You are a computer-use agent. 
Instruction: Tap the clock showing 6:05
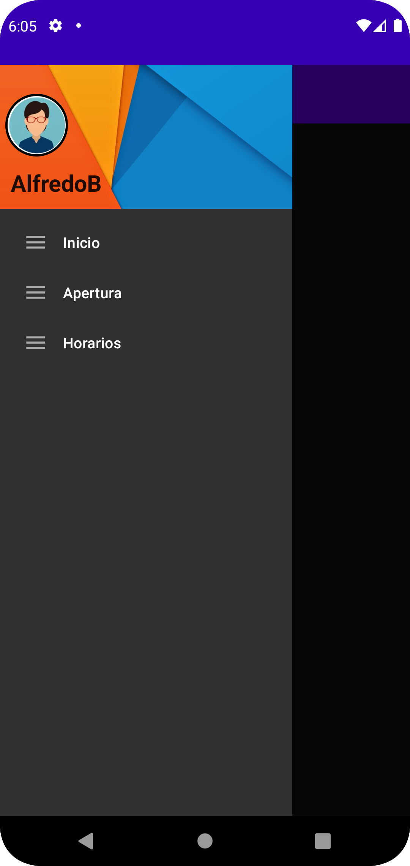point(22,26)
